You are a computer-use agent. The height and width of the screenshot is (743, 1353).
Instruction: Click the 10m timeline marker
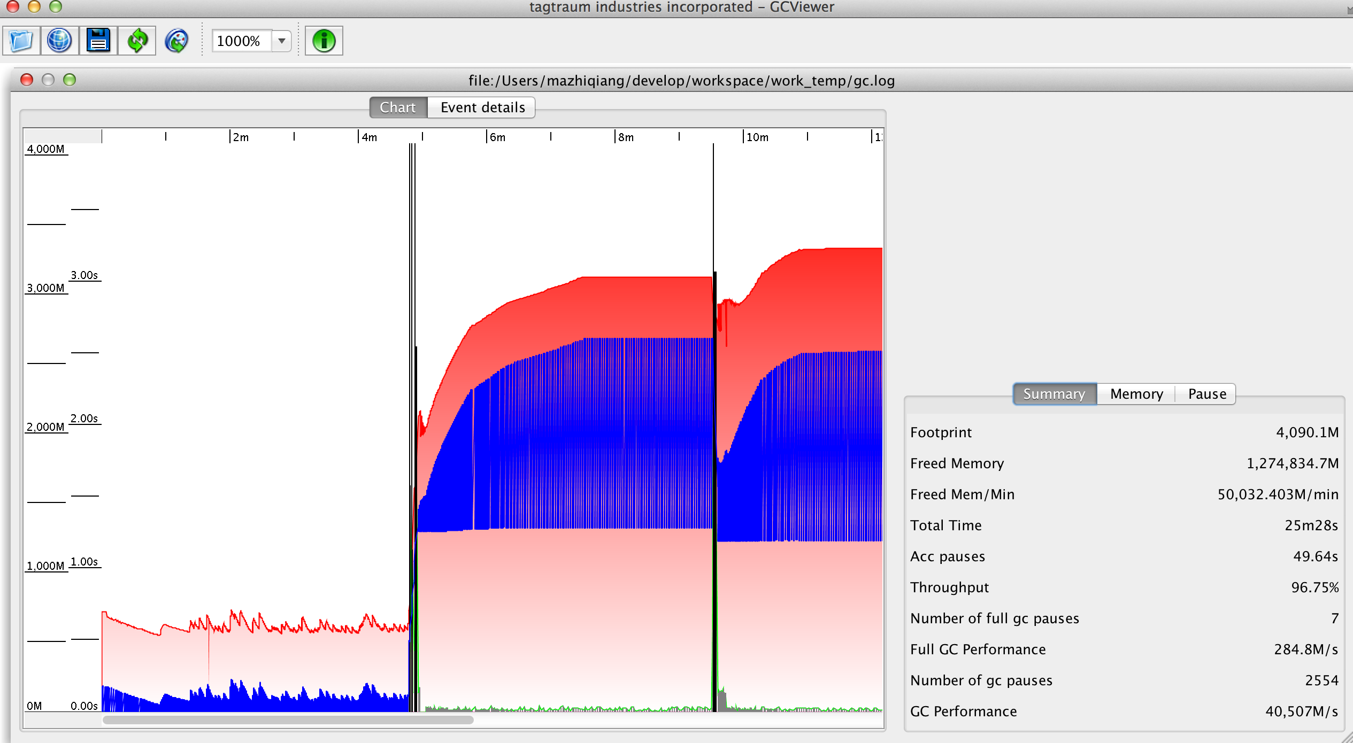pyautogui.click(x=756, y=137)
